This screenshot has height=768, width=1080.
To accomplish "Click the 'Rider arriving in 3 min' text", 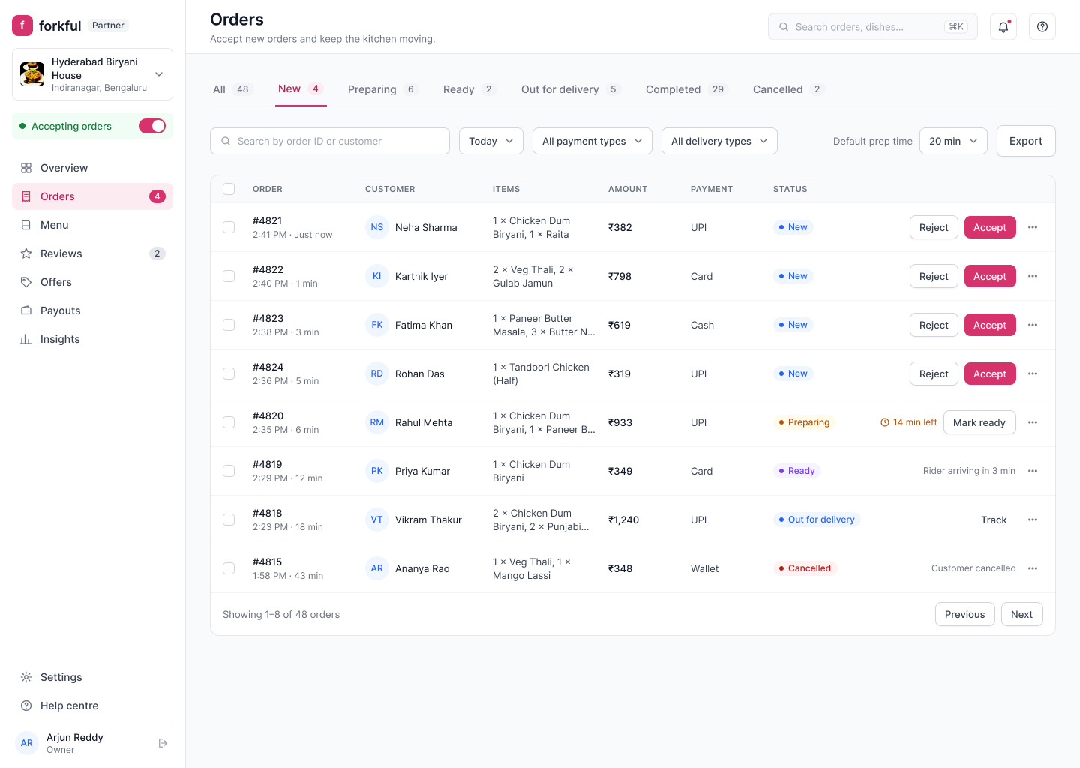I will [x=969, y=471].
